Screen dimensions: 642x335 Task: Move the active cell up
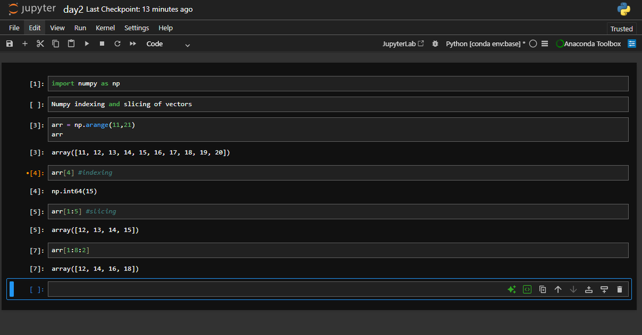tap(558, 290)
